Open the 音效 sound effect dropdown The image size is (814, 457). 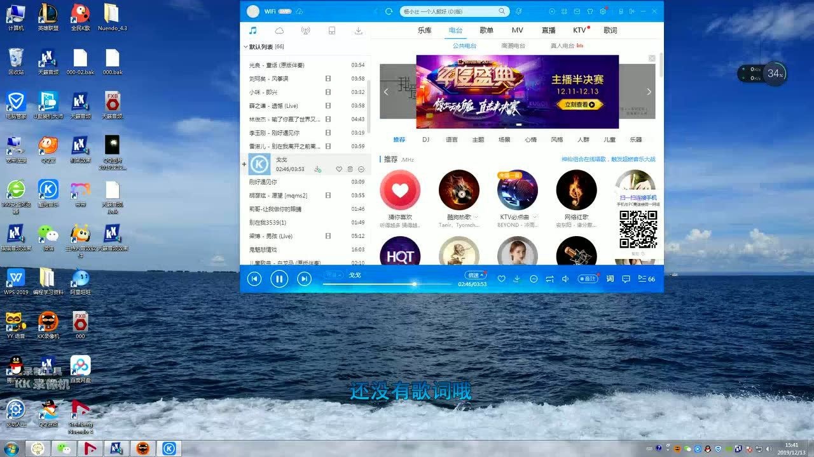(x=587, y=278)
